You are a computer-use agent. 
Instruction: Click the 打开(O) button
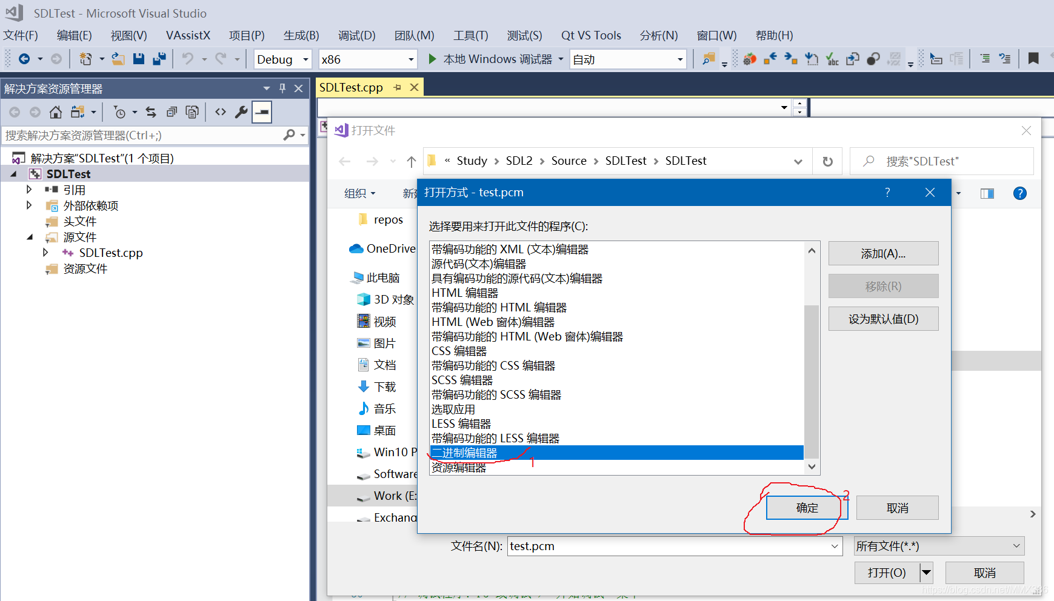click(x=887, y=573)
